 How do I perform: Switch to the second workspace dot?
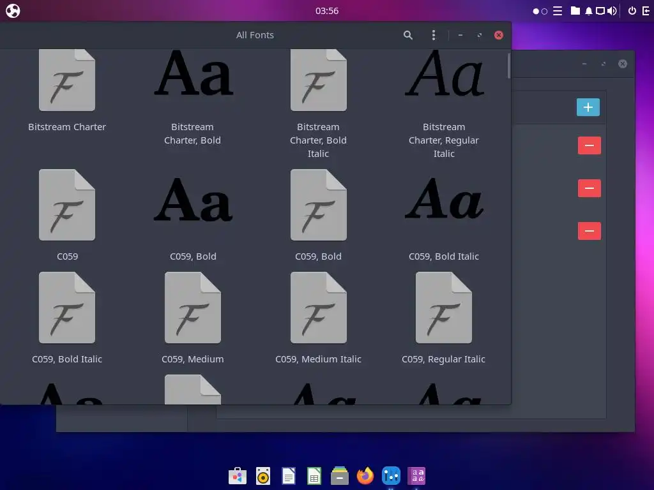[544, 11]
